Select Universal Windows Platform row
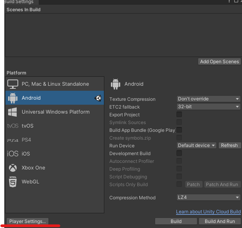Screen dimensions: 242x228 pyautogui.click(x=55, y=112)
